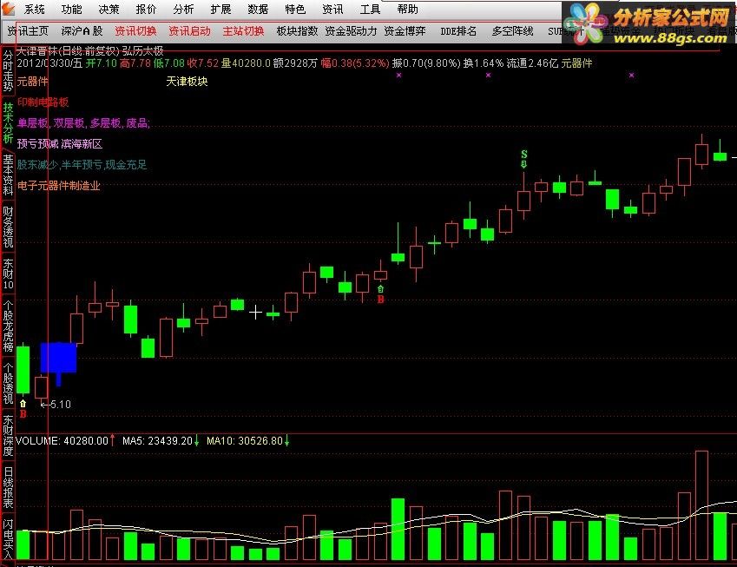Click the B buy signal at chart's left
737x567 pixels.
tap(23, 409)
